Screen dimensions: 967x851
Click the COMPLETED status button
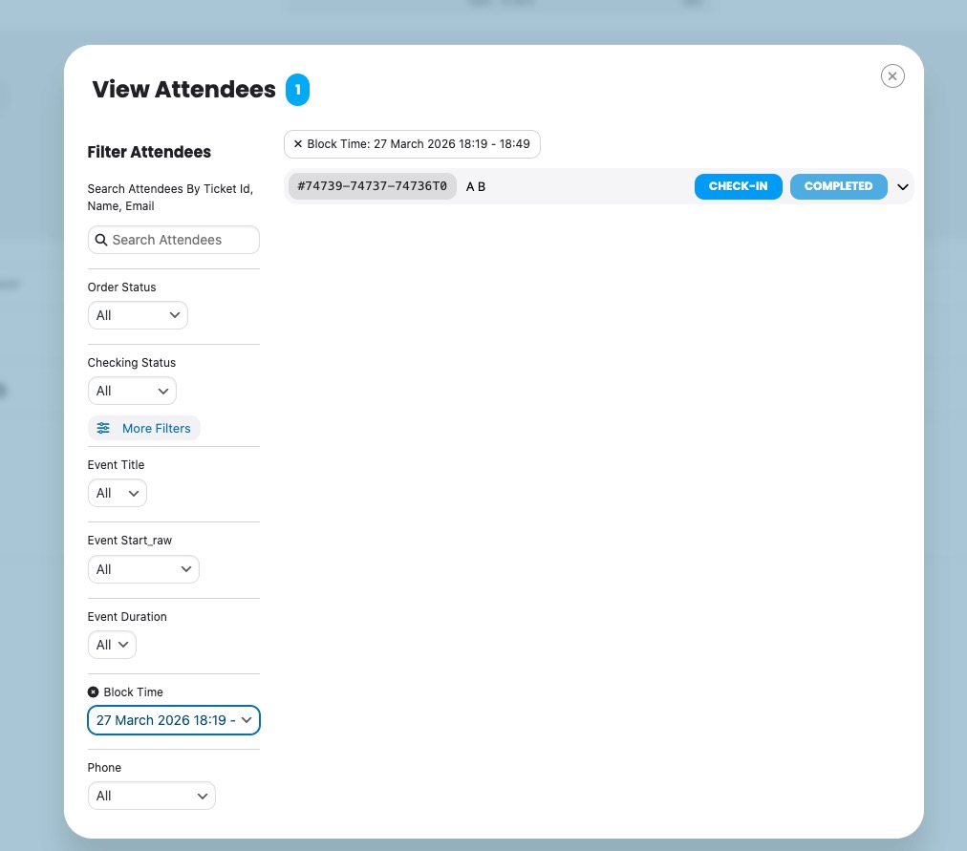[x=838, y=186]
